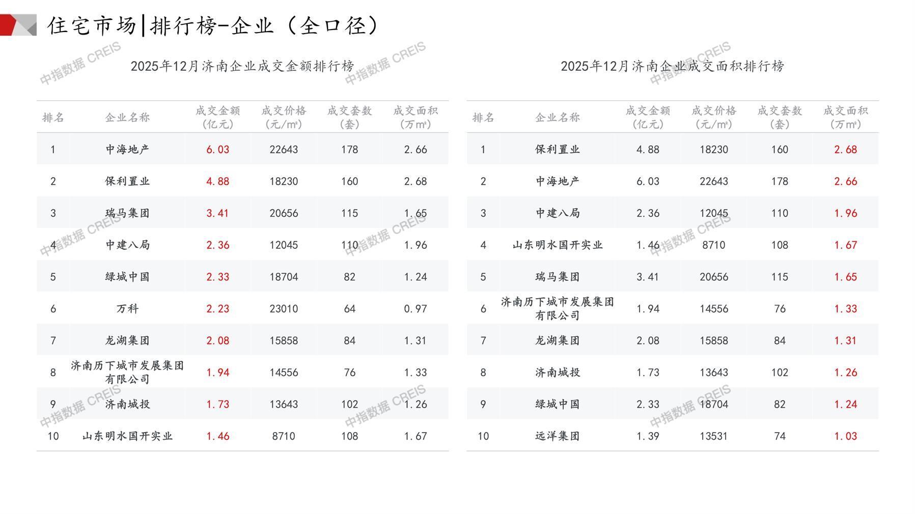Click 成交套数 header in the 金额排行榜 table
The width and height of the screenshot is (915, 514).
(349, 117)
